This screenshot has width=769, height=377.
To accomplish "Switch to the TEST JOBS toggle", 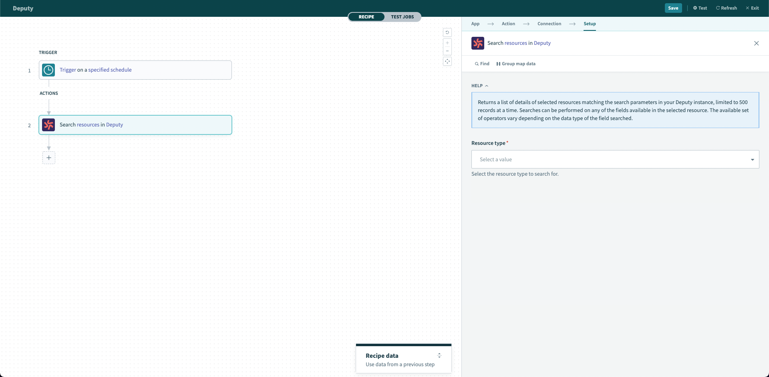I will [403, 17].
